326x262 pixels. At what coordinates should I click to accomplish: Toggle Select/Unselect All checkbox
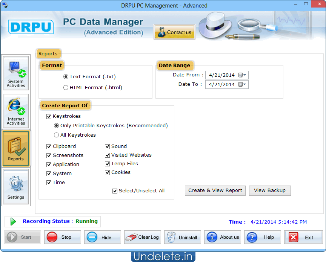coord(115,191)
